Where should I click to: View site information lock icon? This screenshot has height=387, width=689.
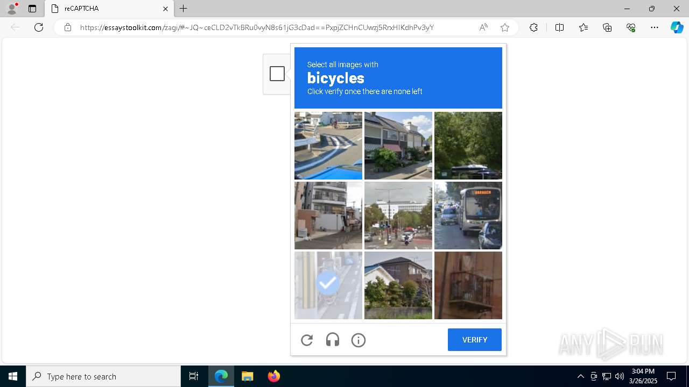[68, 27]
